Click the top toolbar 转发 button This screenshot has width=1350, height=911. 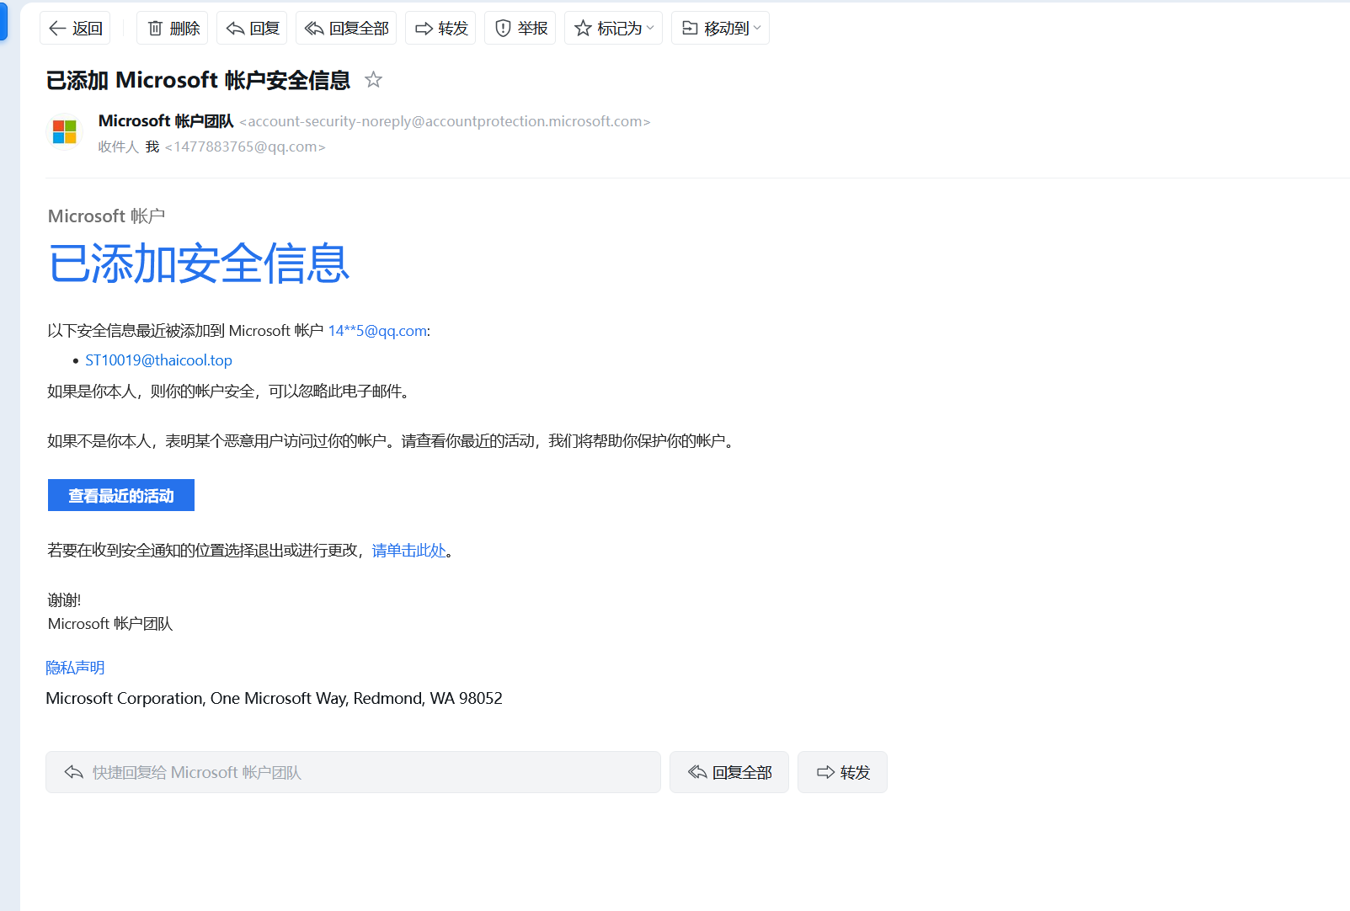coord(440,29)
